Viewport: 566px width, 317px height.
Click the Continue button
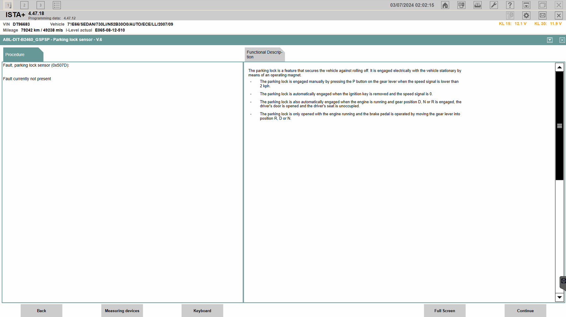pyautogui.click(x=526, y=311)
